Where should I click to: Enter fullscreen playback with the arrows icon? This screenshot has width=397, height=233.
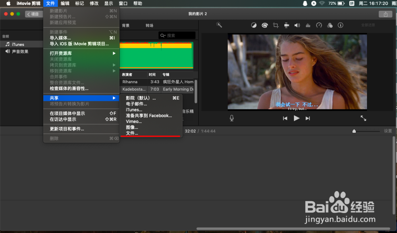point(363,118)
